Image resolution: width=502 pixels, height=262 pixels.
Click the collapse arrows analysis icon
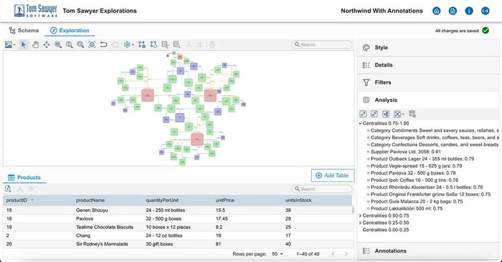pos(374,114)
